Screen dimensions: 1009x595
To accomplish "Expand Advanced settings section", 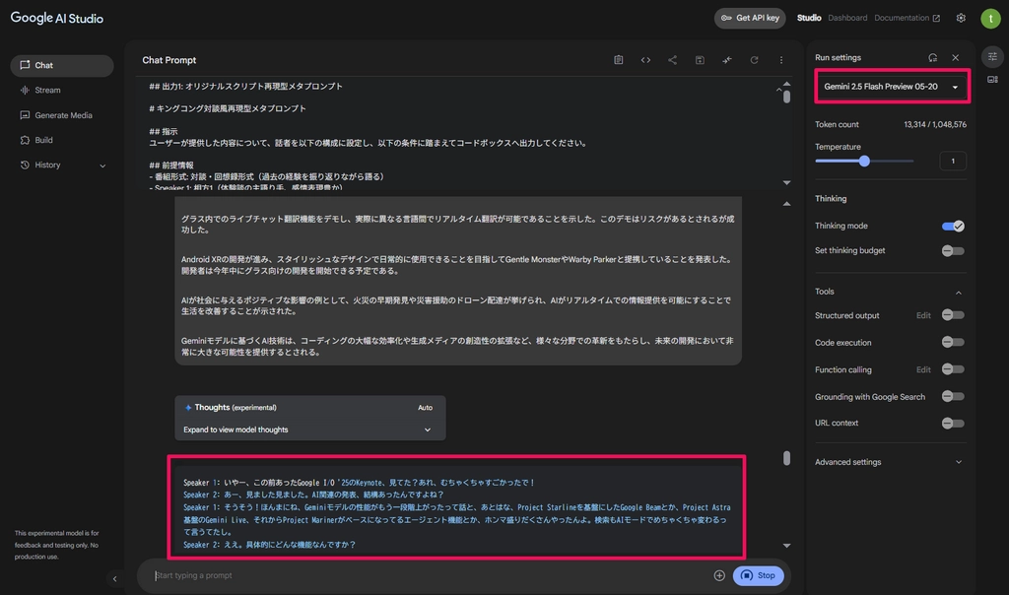I will pyautogui.click(x=890, y=462).
